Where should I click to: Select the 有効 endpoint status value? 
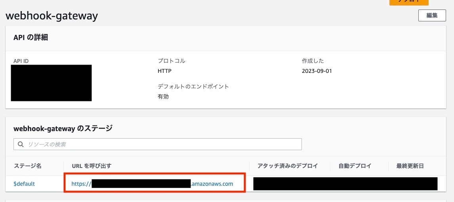pos(163,97)
